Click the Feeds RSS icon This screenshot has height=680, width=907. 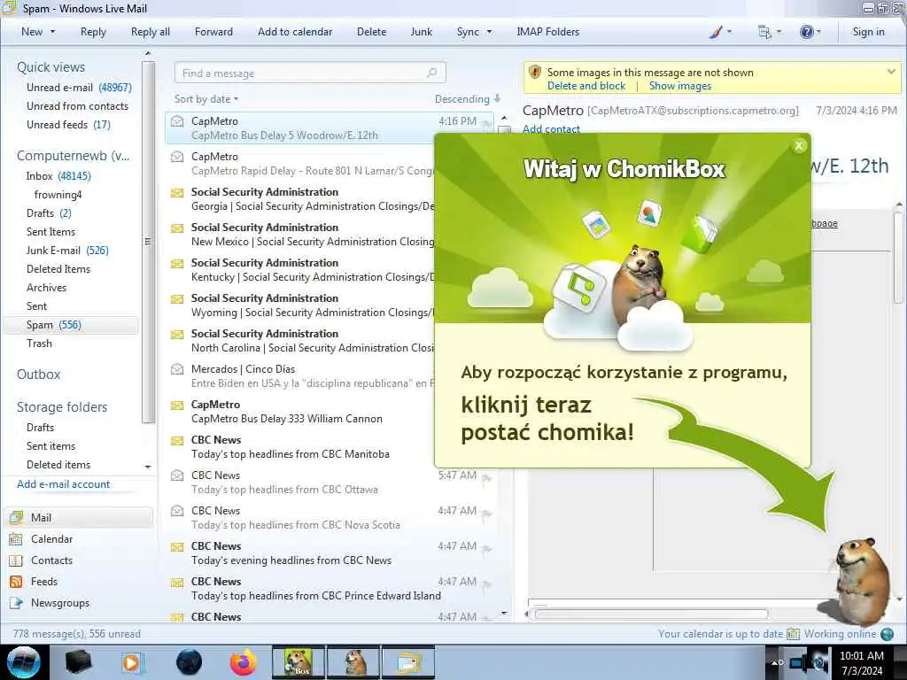coord(16,582)
